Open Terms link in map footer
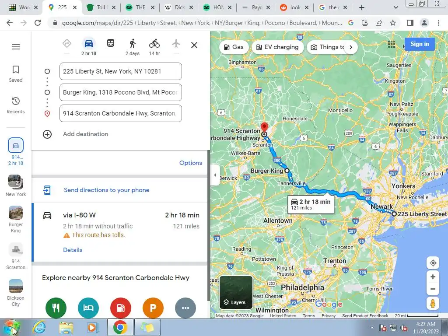This screenshot has width=448, height=336. [x=308, y=316]
